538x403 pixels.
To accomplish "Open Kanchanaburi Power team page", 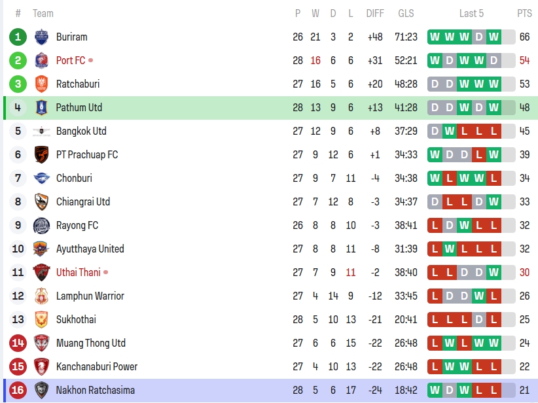I will point(96,367).
